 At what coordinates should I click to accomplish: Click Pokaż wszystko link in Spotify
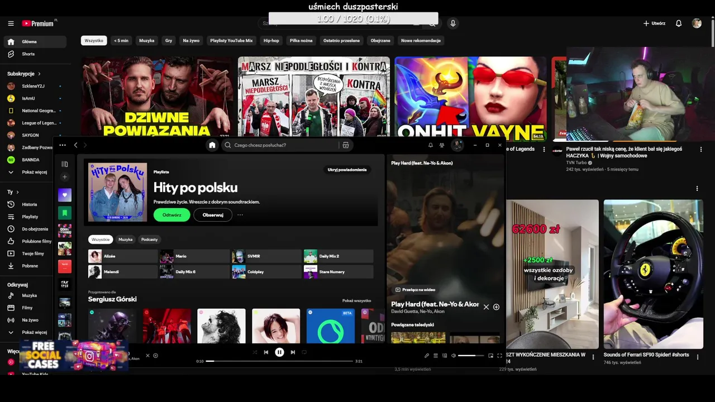356,300
